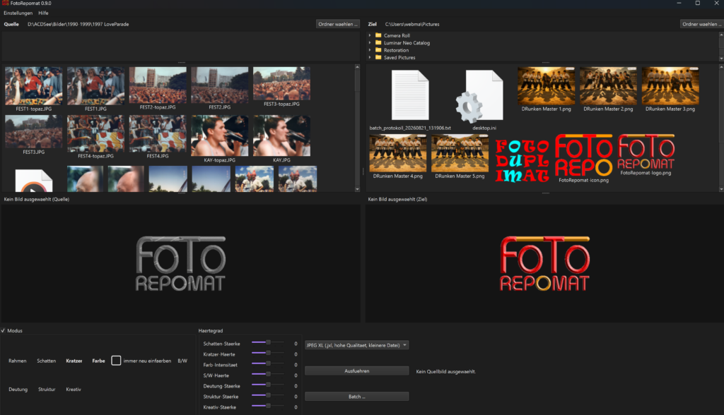Image resolution: width=724 pixels, height=415 pixels.
Task: Select the media file icon with play symbol
Action: click(34, 181)
